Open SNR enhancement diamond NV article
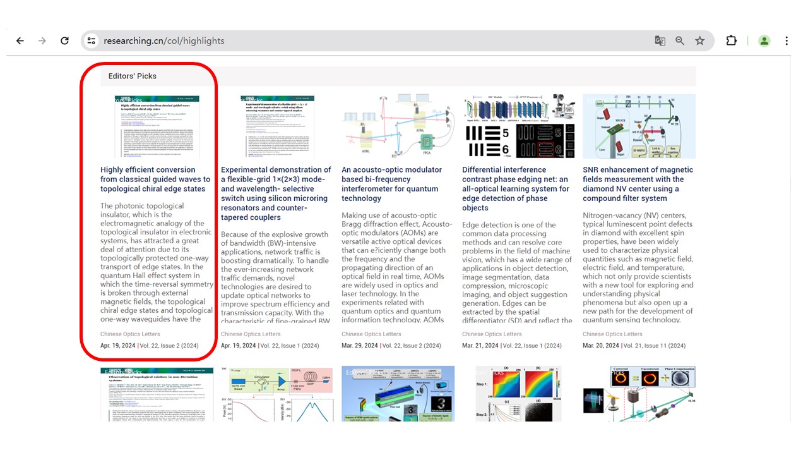The image size is (808, 455). 638,184
